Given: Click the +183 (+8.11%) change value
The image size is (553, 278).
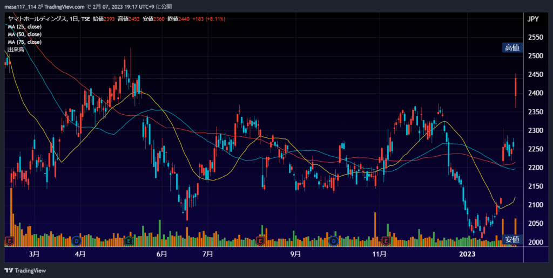Looking at the screenshot, I should [x=209, y=19].
